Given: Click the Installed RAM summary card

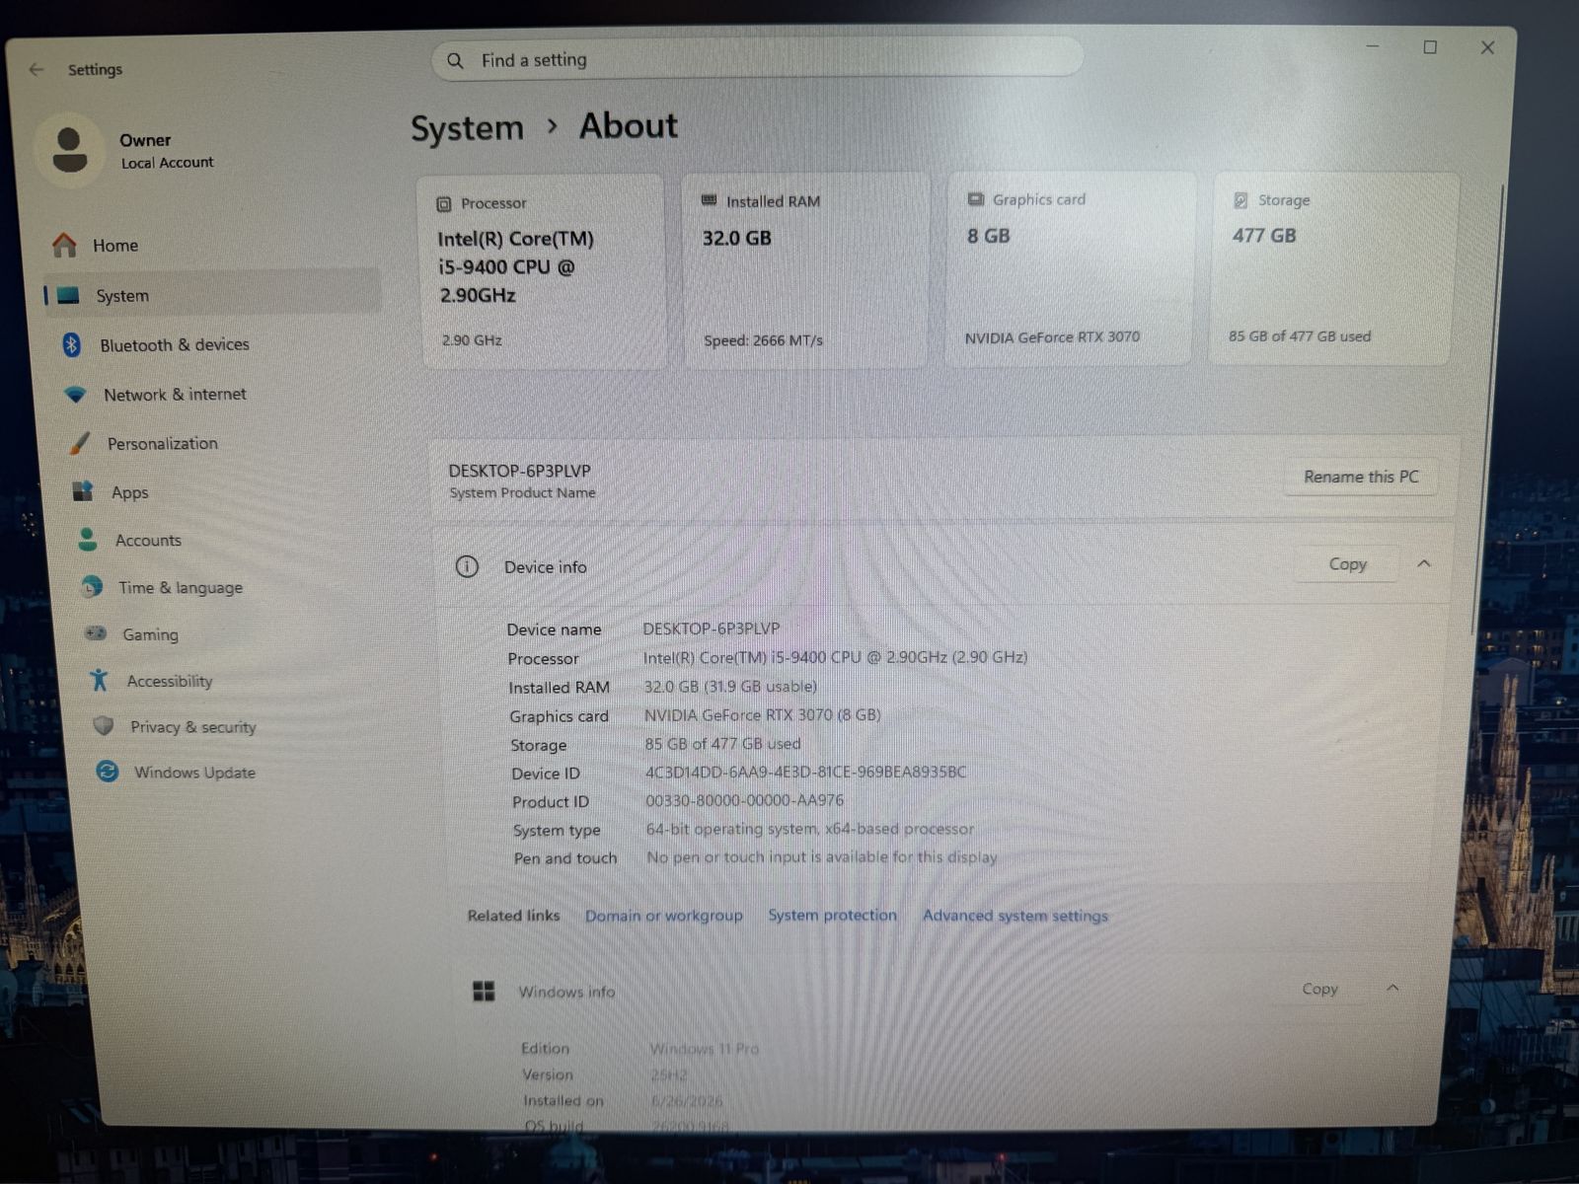Looking at the screenshot, I should coord(805,270).
